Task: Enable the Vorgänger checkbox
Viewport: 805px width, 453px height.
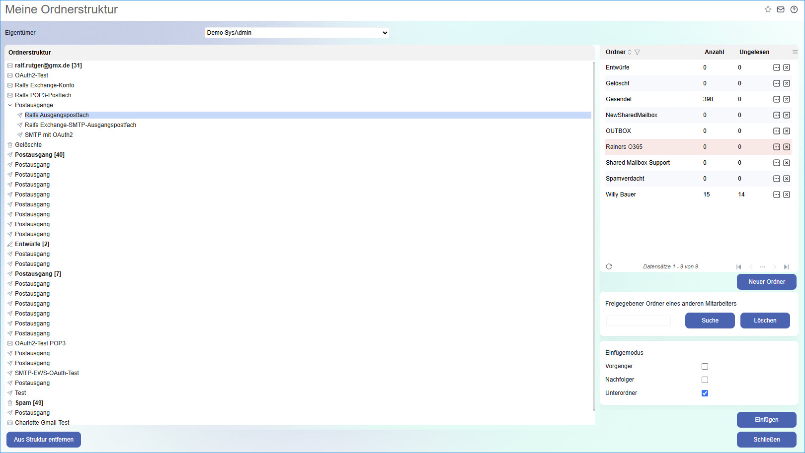Action: click(x=705, y=367)
